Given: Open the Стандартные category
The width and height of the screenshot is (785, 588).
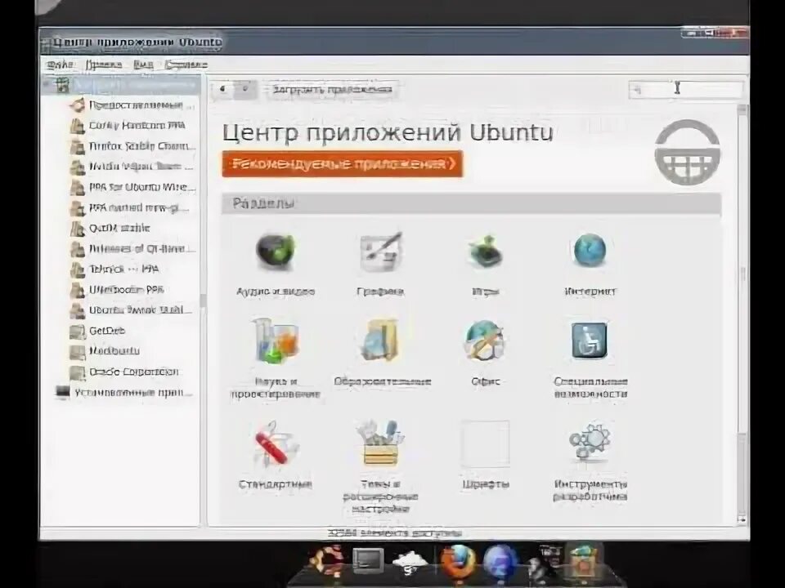Looking at the screenshot, I should click(276, 455).
